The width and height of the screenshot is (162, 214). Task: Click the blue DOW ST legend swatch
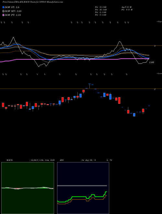[x=3, y=7]
